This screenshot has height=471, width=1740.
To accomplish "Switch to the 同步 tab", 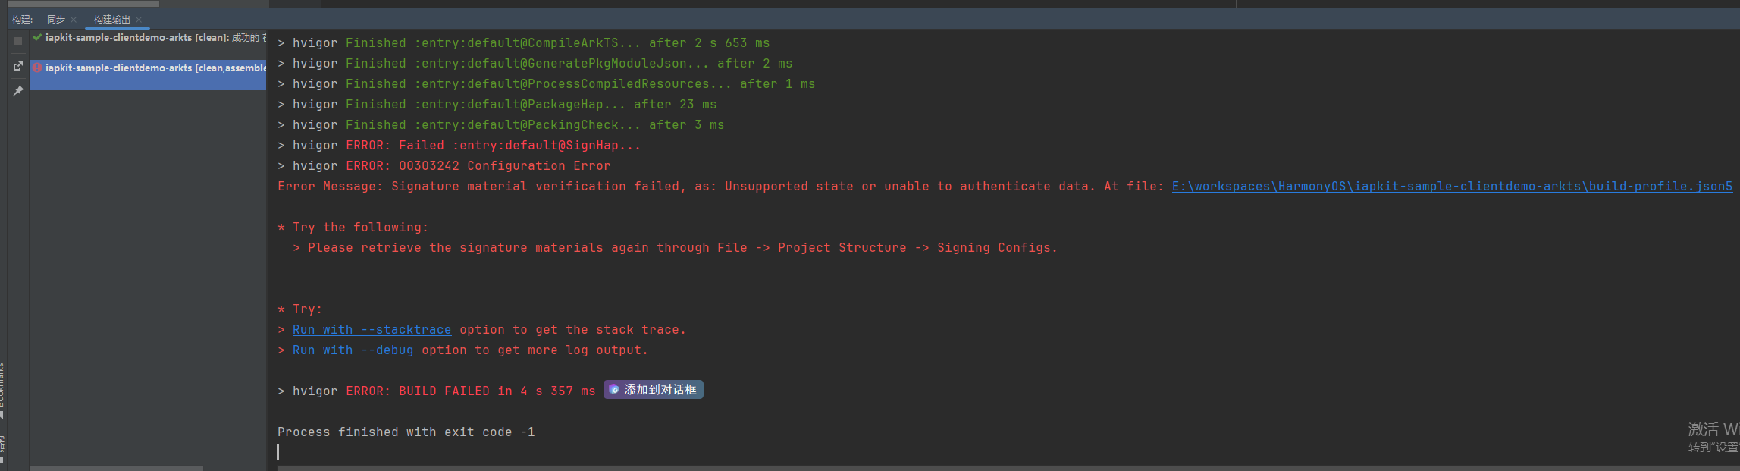I will click(55, 20).
